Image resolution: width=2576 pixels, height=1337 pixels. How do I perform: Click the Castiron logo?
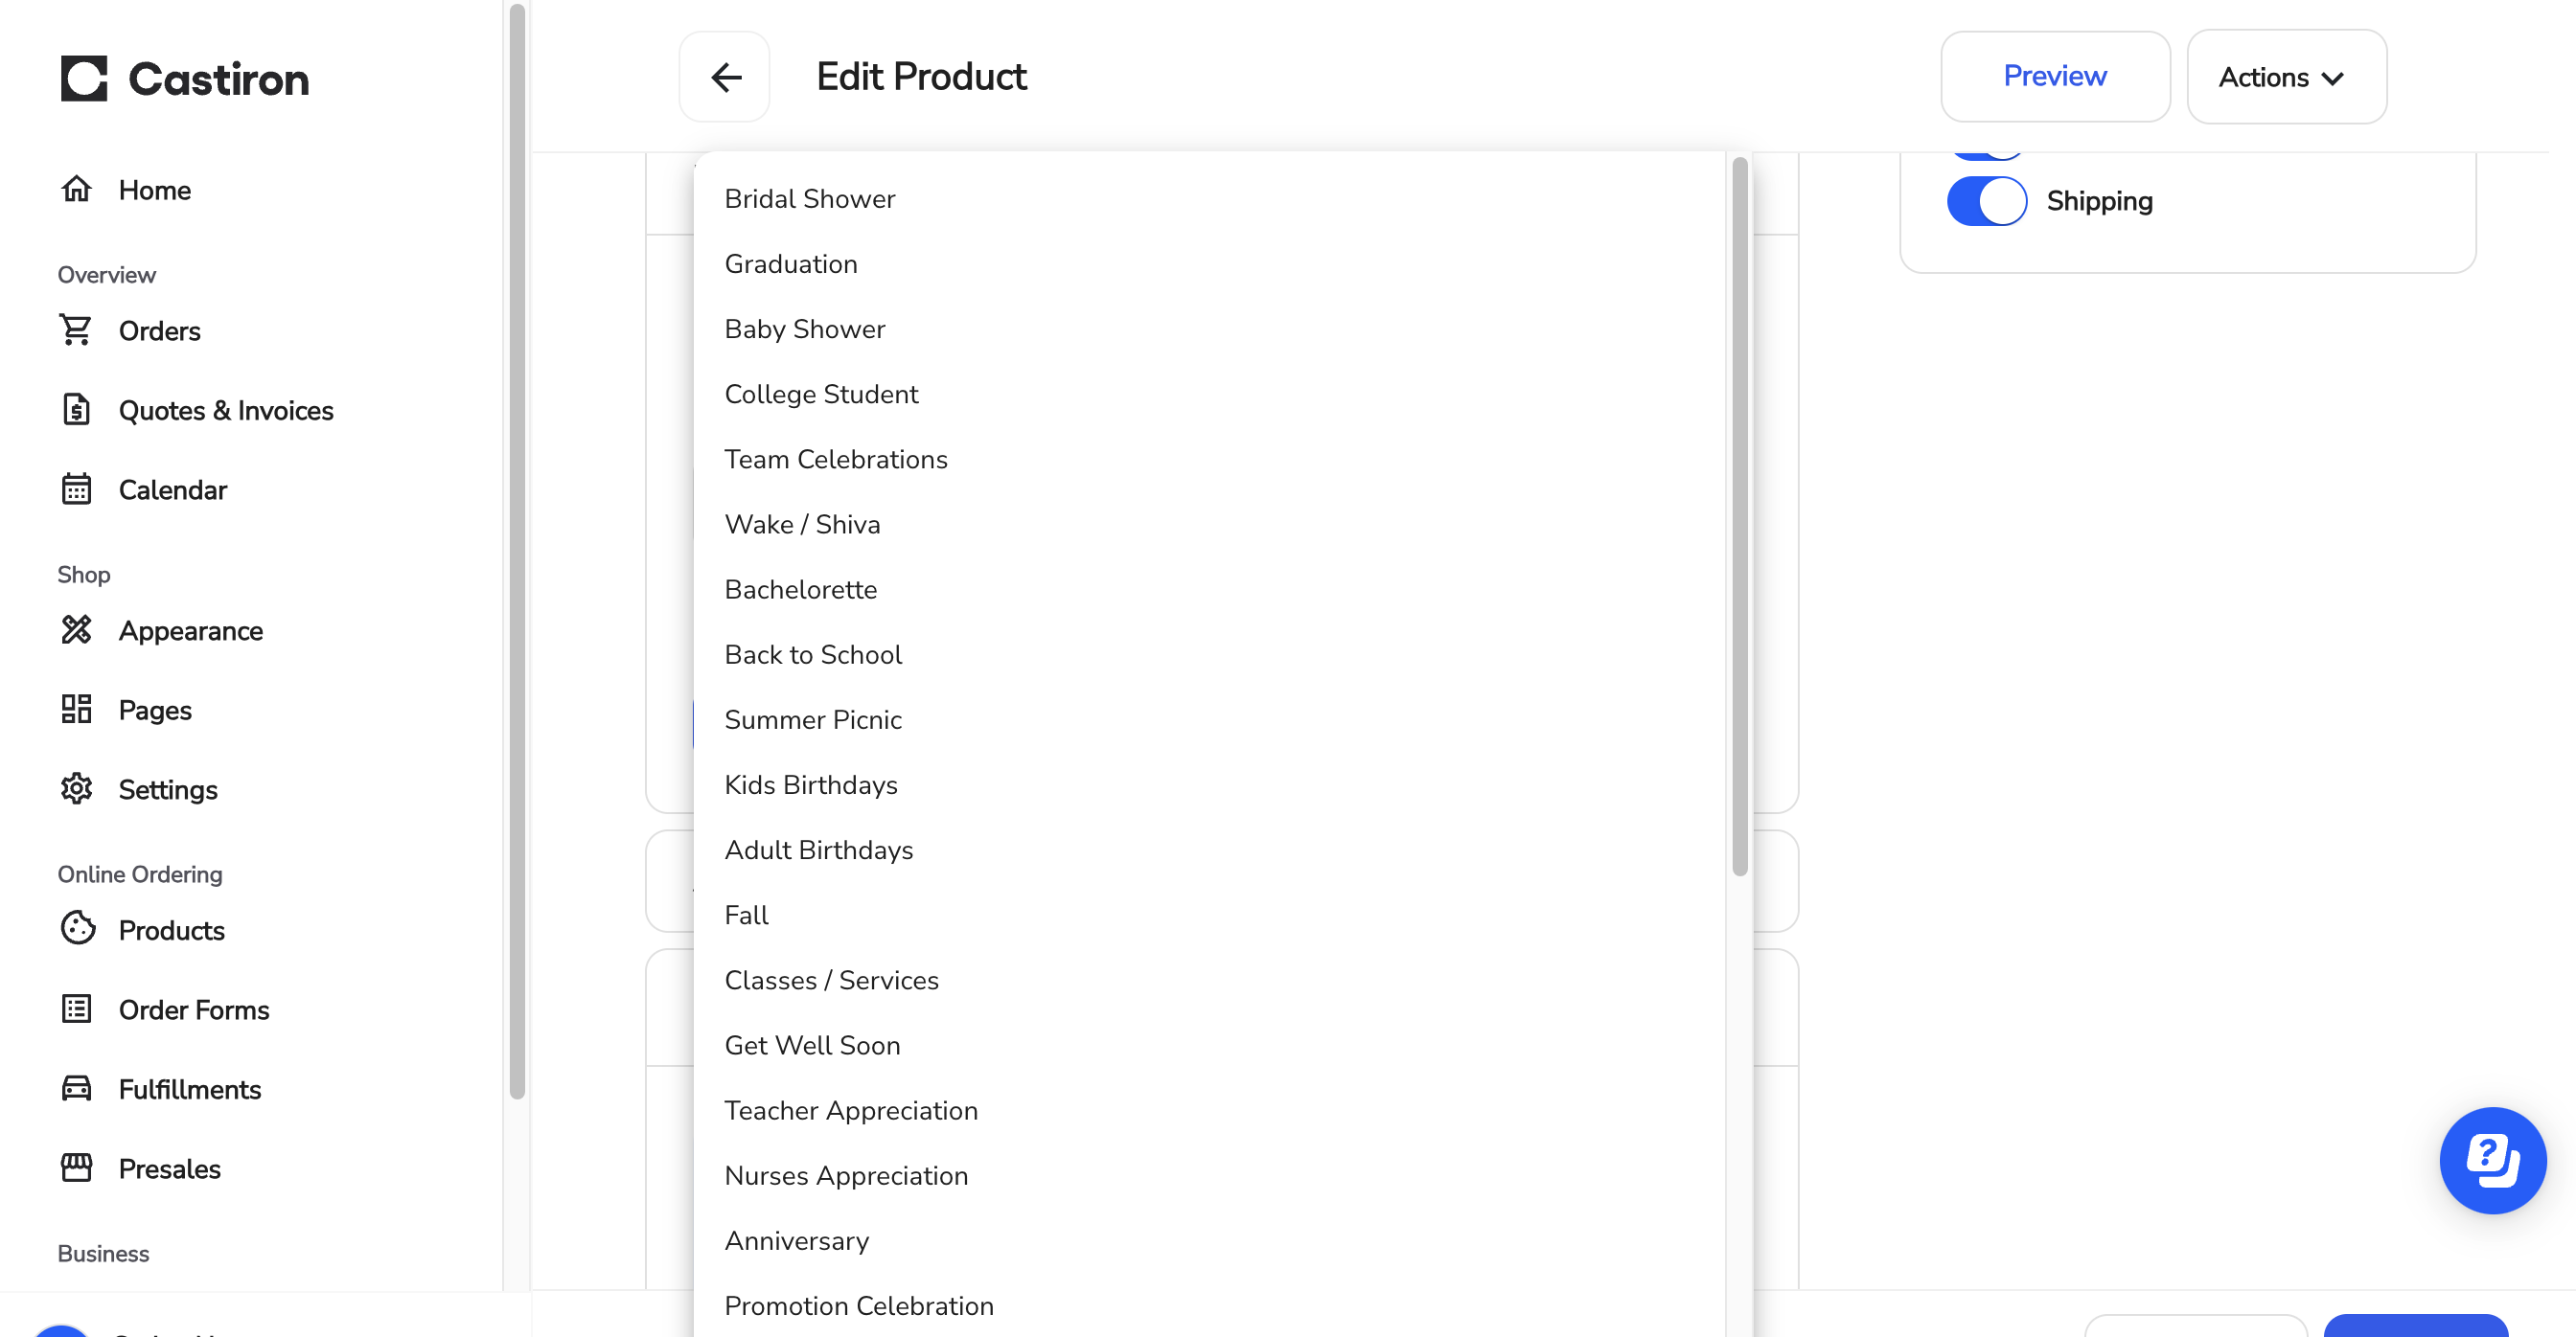click(185, 79)
